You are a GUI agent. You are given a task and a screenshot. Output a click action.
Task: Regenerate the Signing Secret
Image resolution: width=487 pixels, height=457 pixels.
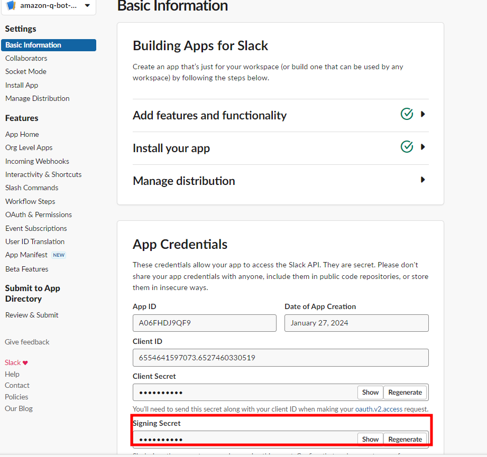pos(405,439)
